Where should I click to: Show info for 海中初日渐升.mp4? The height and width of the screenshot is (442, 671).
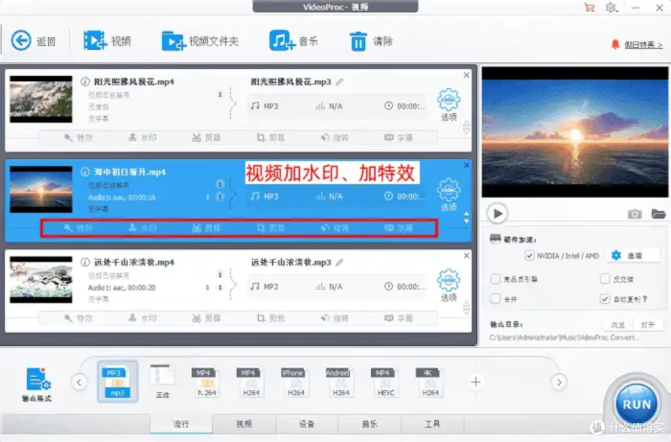click(x=85, y=172)
